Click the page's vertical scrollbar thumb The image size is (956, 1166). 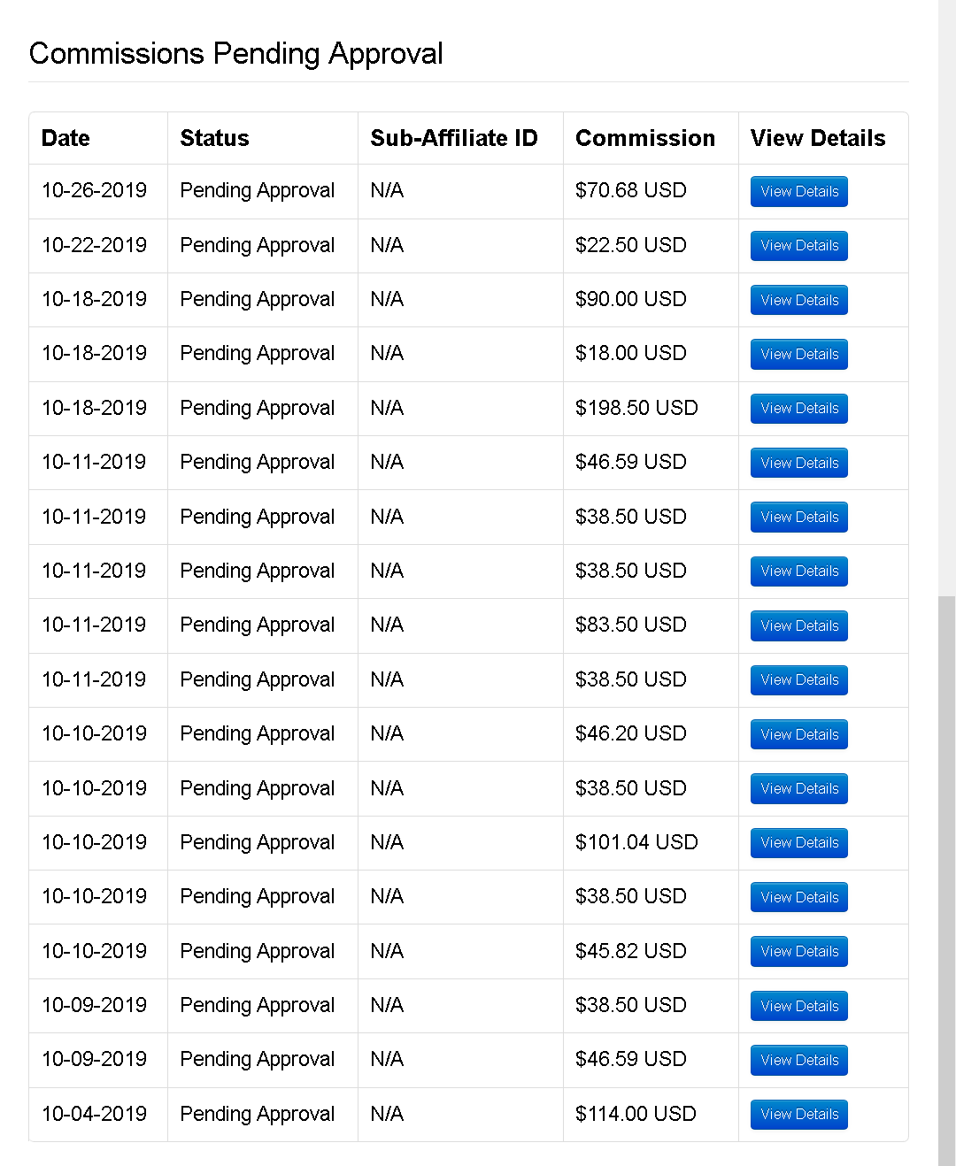pyautogui.click(x=947, y=880)
